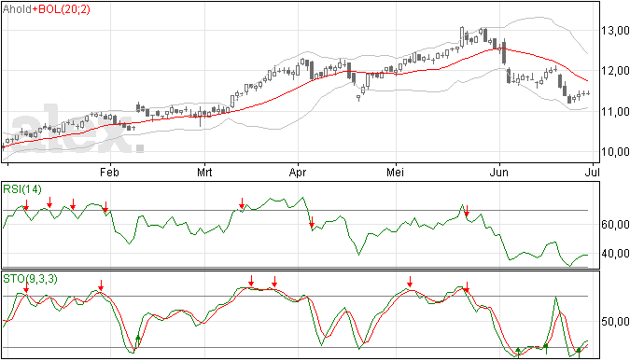Image resolution: width=644 pixels, height=361 pixels.
Task: Click the 'Ahold' chart title text
Action: click(x=17, y=9)
